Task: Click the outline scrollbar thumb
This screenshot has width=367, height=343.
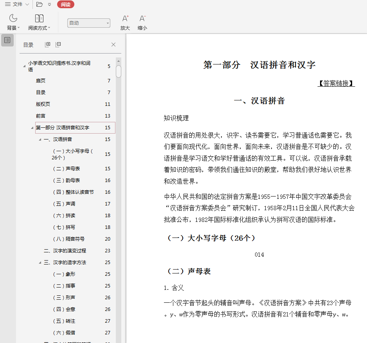Action: (119, 71)
